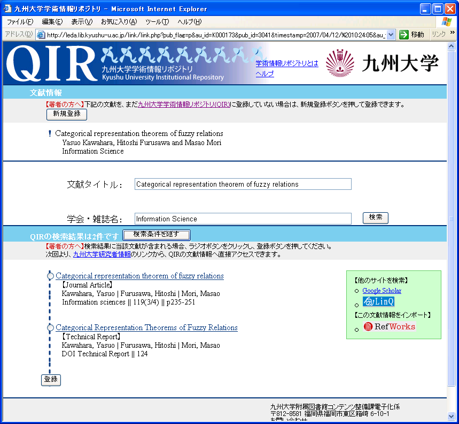Open the LinQ search icon link
This screenshot has height=424, width=459.
pos(378,302)
